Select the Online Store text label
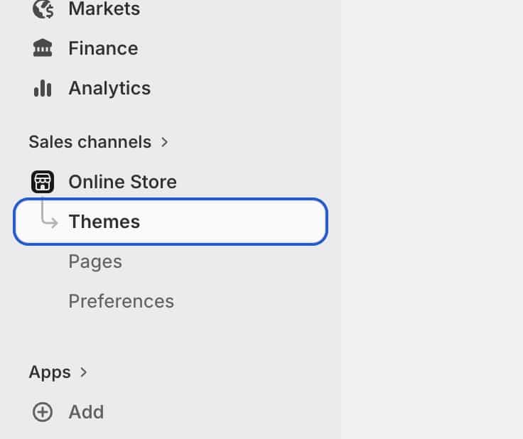Viewport: 523px width, 439px height. point(122,182)
